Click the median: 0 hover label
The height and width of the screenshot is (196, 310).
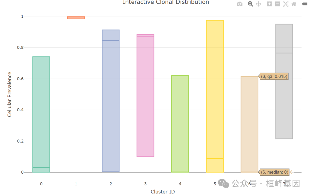[x=275, y=172]
